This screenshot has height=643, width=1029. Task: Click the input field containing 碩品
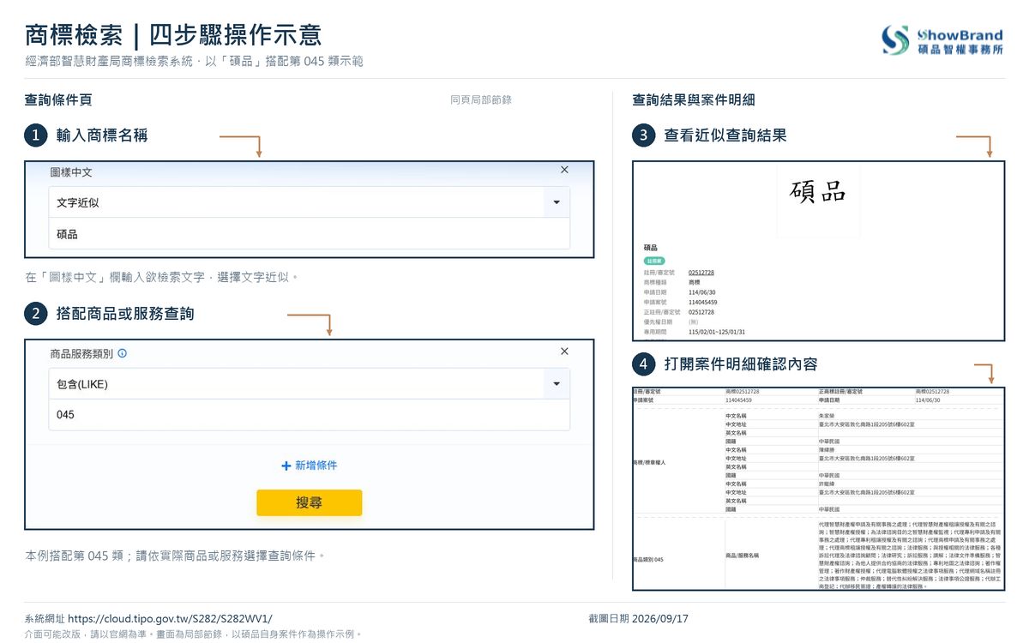[310, 233]
